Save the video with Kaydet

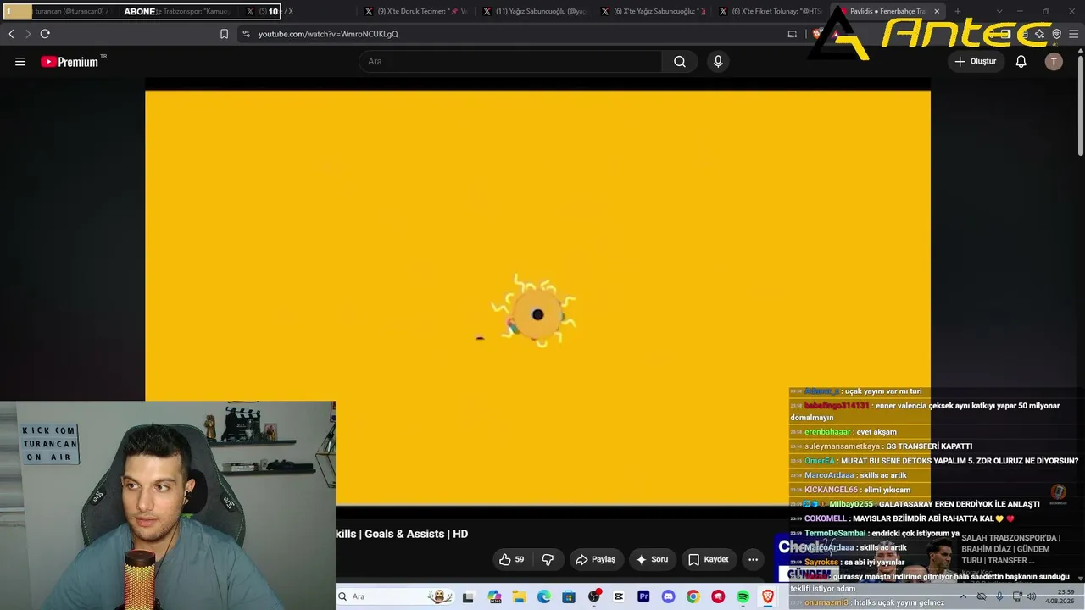708,559
